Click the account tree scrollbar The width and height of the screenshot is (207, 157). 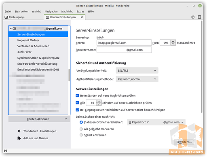[69, 75]
